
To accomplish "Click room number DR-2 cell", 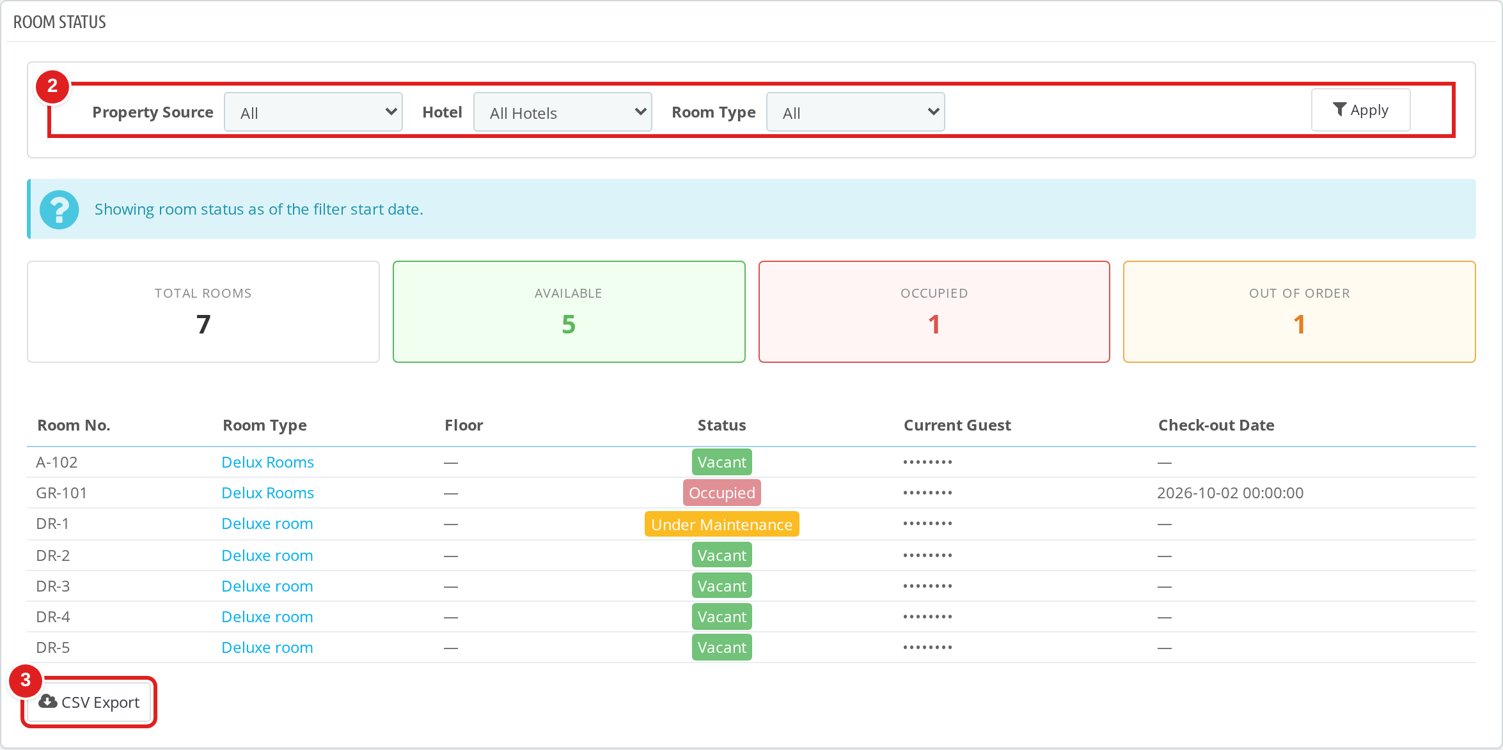I will [x=53, y=555].
